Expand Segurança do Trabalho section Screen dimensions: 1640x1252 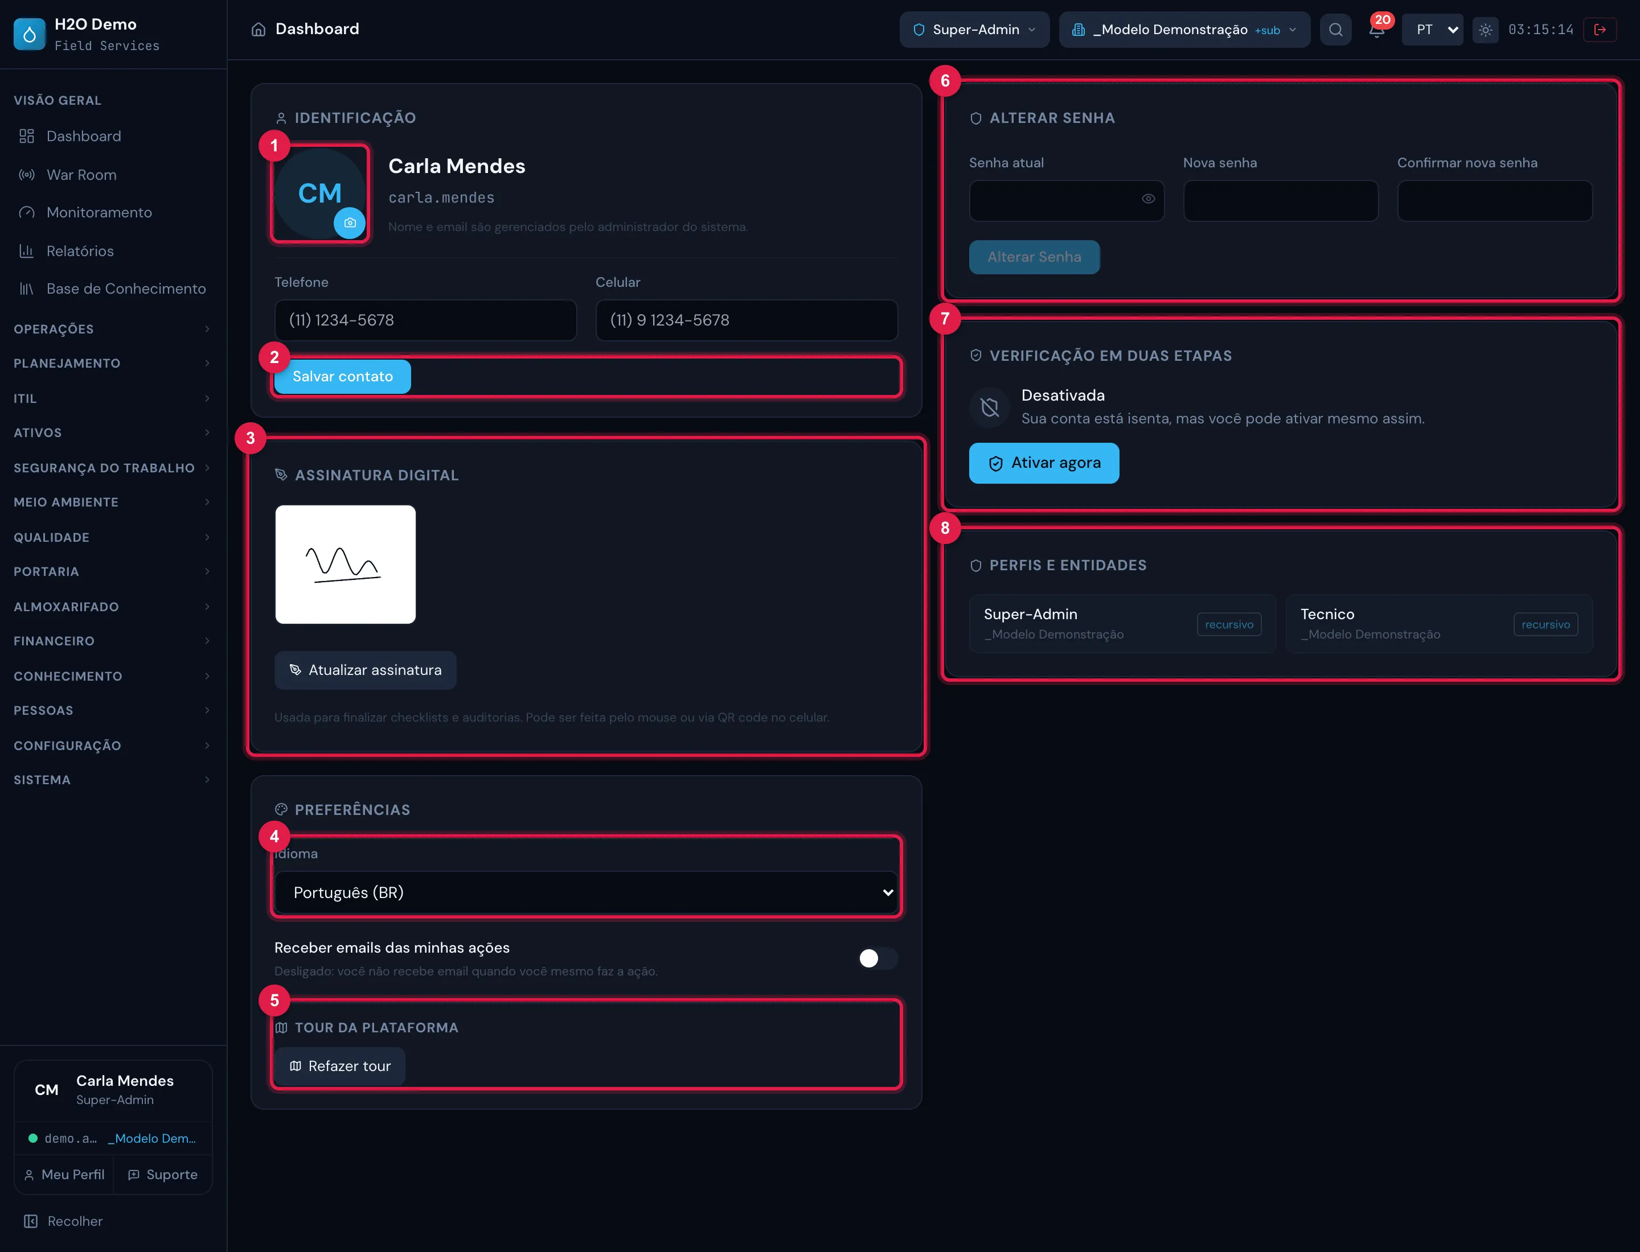coord(112,468)
